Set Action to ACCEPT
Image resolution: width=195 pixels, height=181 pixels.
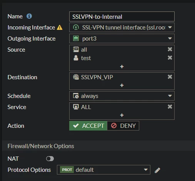point(88,126)
